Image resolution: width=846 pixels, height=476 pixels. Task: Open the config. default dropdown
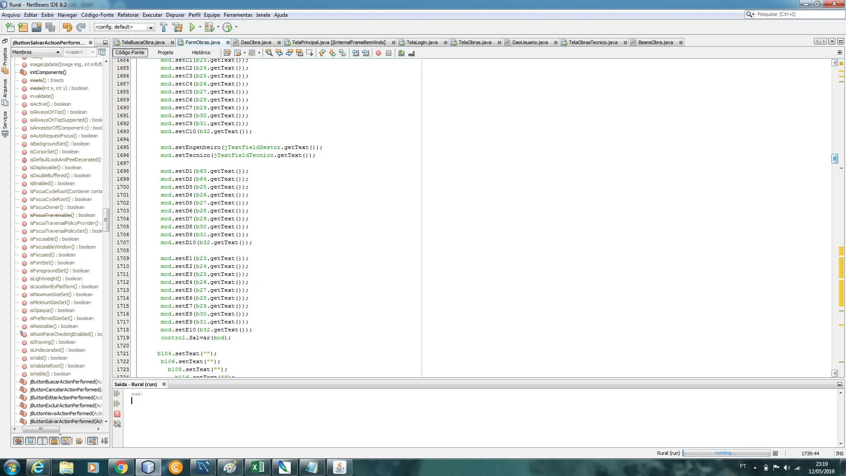pyautogui.click(x=150, y=27)
